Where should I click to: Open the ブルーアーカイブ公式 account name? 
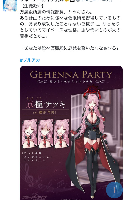click(x=42, y=1)
